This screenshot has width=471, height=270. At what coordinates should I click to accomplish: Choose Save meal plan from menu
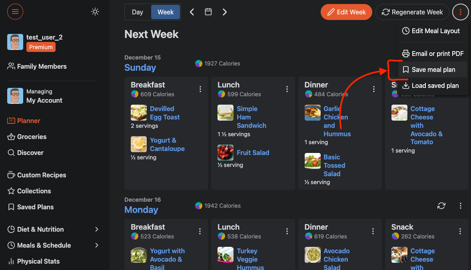[433, 70]
